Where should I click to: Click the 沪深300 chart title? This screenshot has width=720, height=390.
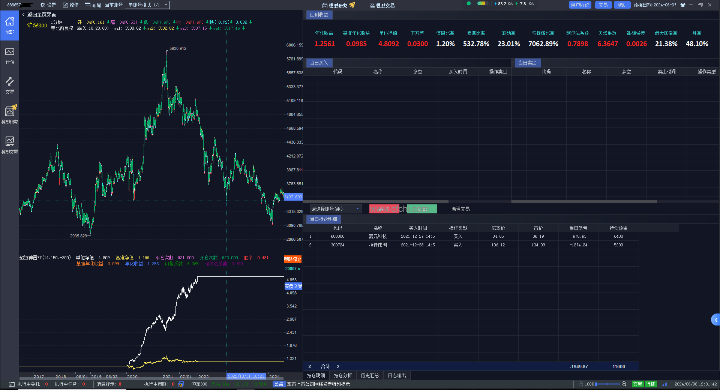[37, 25]
